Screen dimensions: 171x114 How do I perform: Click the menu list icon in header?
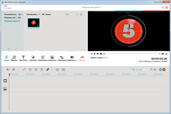tap(166, 7)
